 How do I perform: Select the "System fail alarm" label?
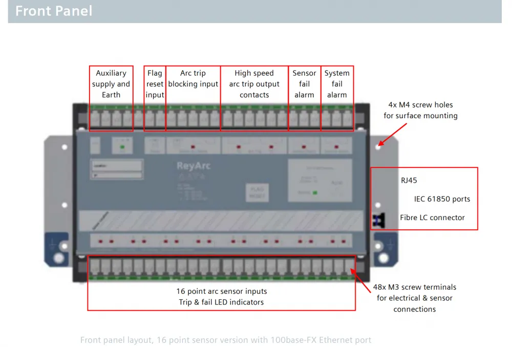point(337,84)
